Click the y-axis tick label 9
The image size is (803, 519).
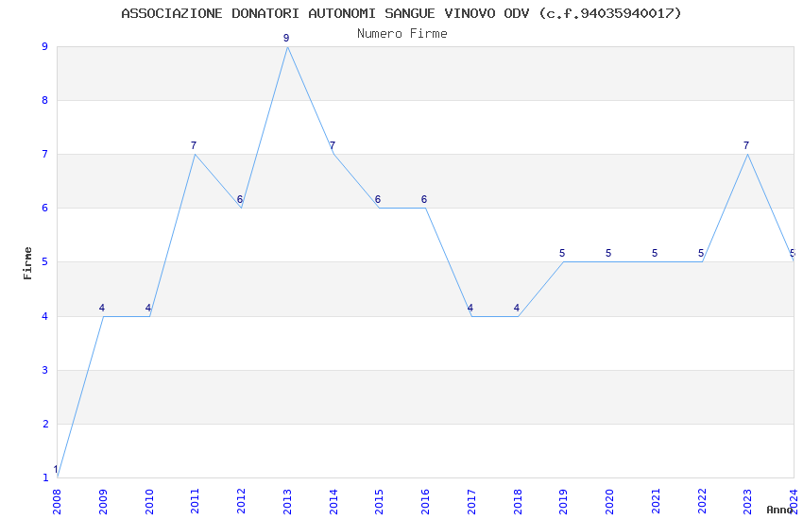coord(45,46)
